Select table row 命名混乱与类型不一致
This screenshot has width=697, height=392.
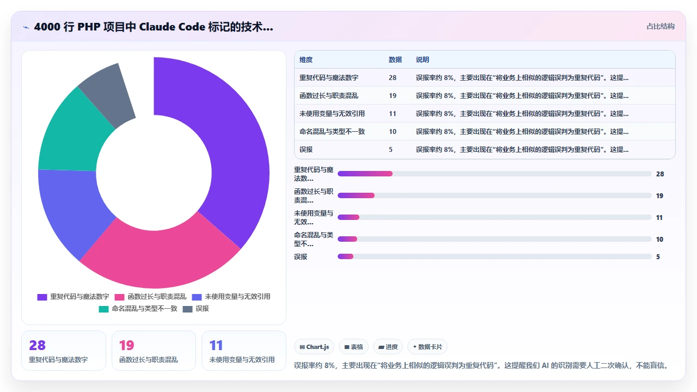coord(485,132)
